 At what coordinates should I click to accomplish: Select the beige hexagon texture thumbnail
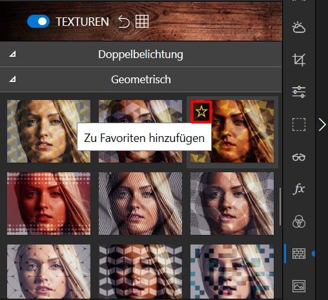point(48,131)
